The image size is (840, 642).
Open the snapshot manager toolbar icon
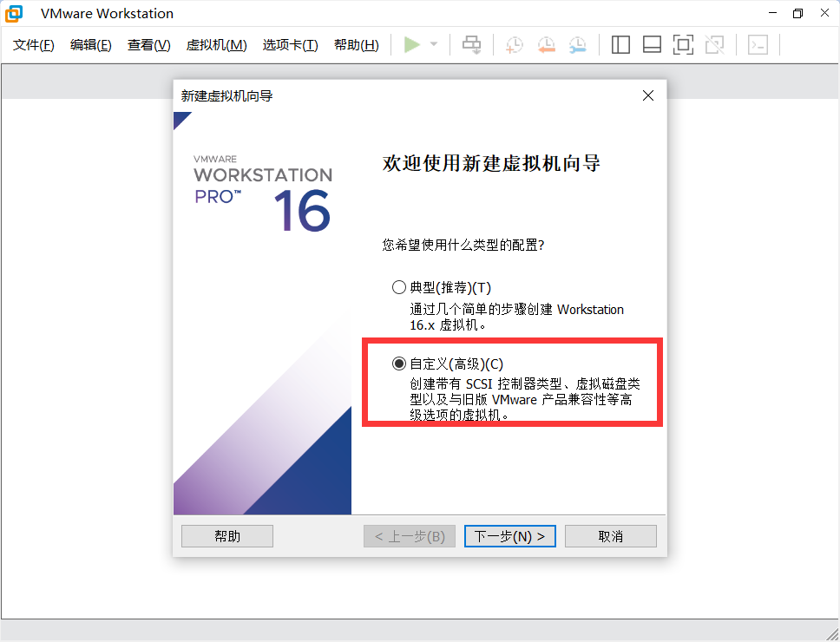[x=578, y=45]
